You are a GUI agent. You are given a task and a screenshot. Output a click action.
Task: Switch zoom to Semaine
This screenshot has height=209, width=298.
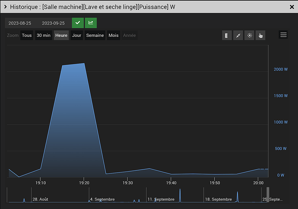pyautogui.click(x=95, y=35)
